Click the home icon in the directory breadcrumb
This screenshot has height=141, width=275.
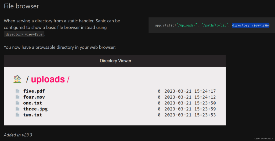click(x=17, y=79)
